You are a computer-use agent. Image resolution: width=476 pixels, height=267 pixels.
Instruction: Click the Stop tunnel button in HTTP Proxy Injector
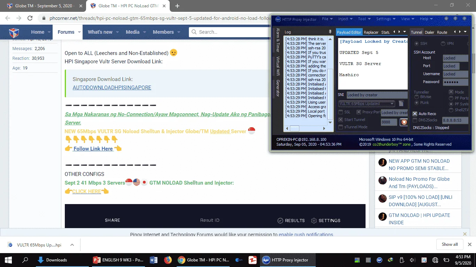point(404,122)
